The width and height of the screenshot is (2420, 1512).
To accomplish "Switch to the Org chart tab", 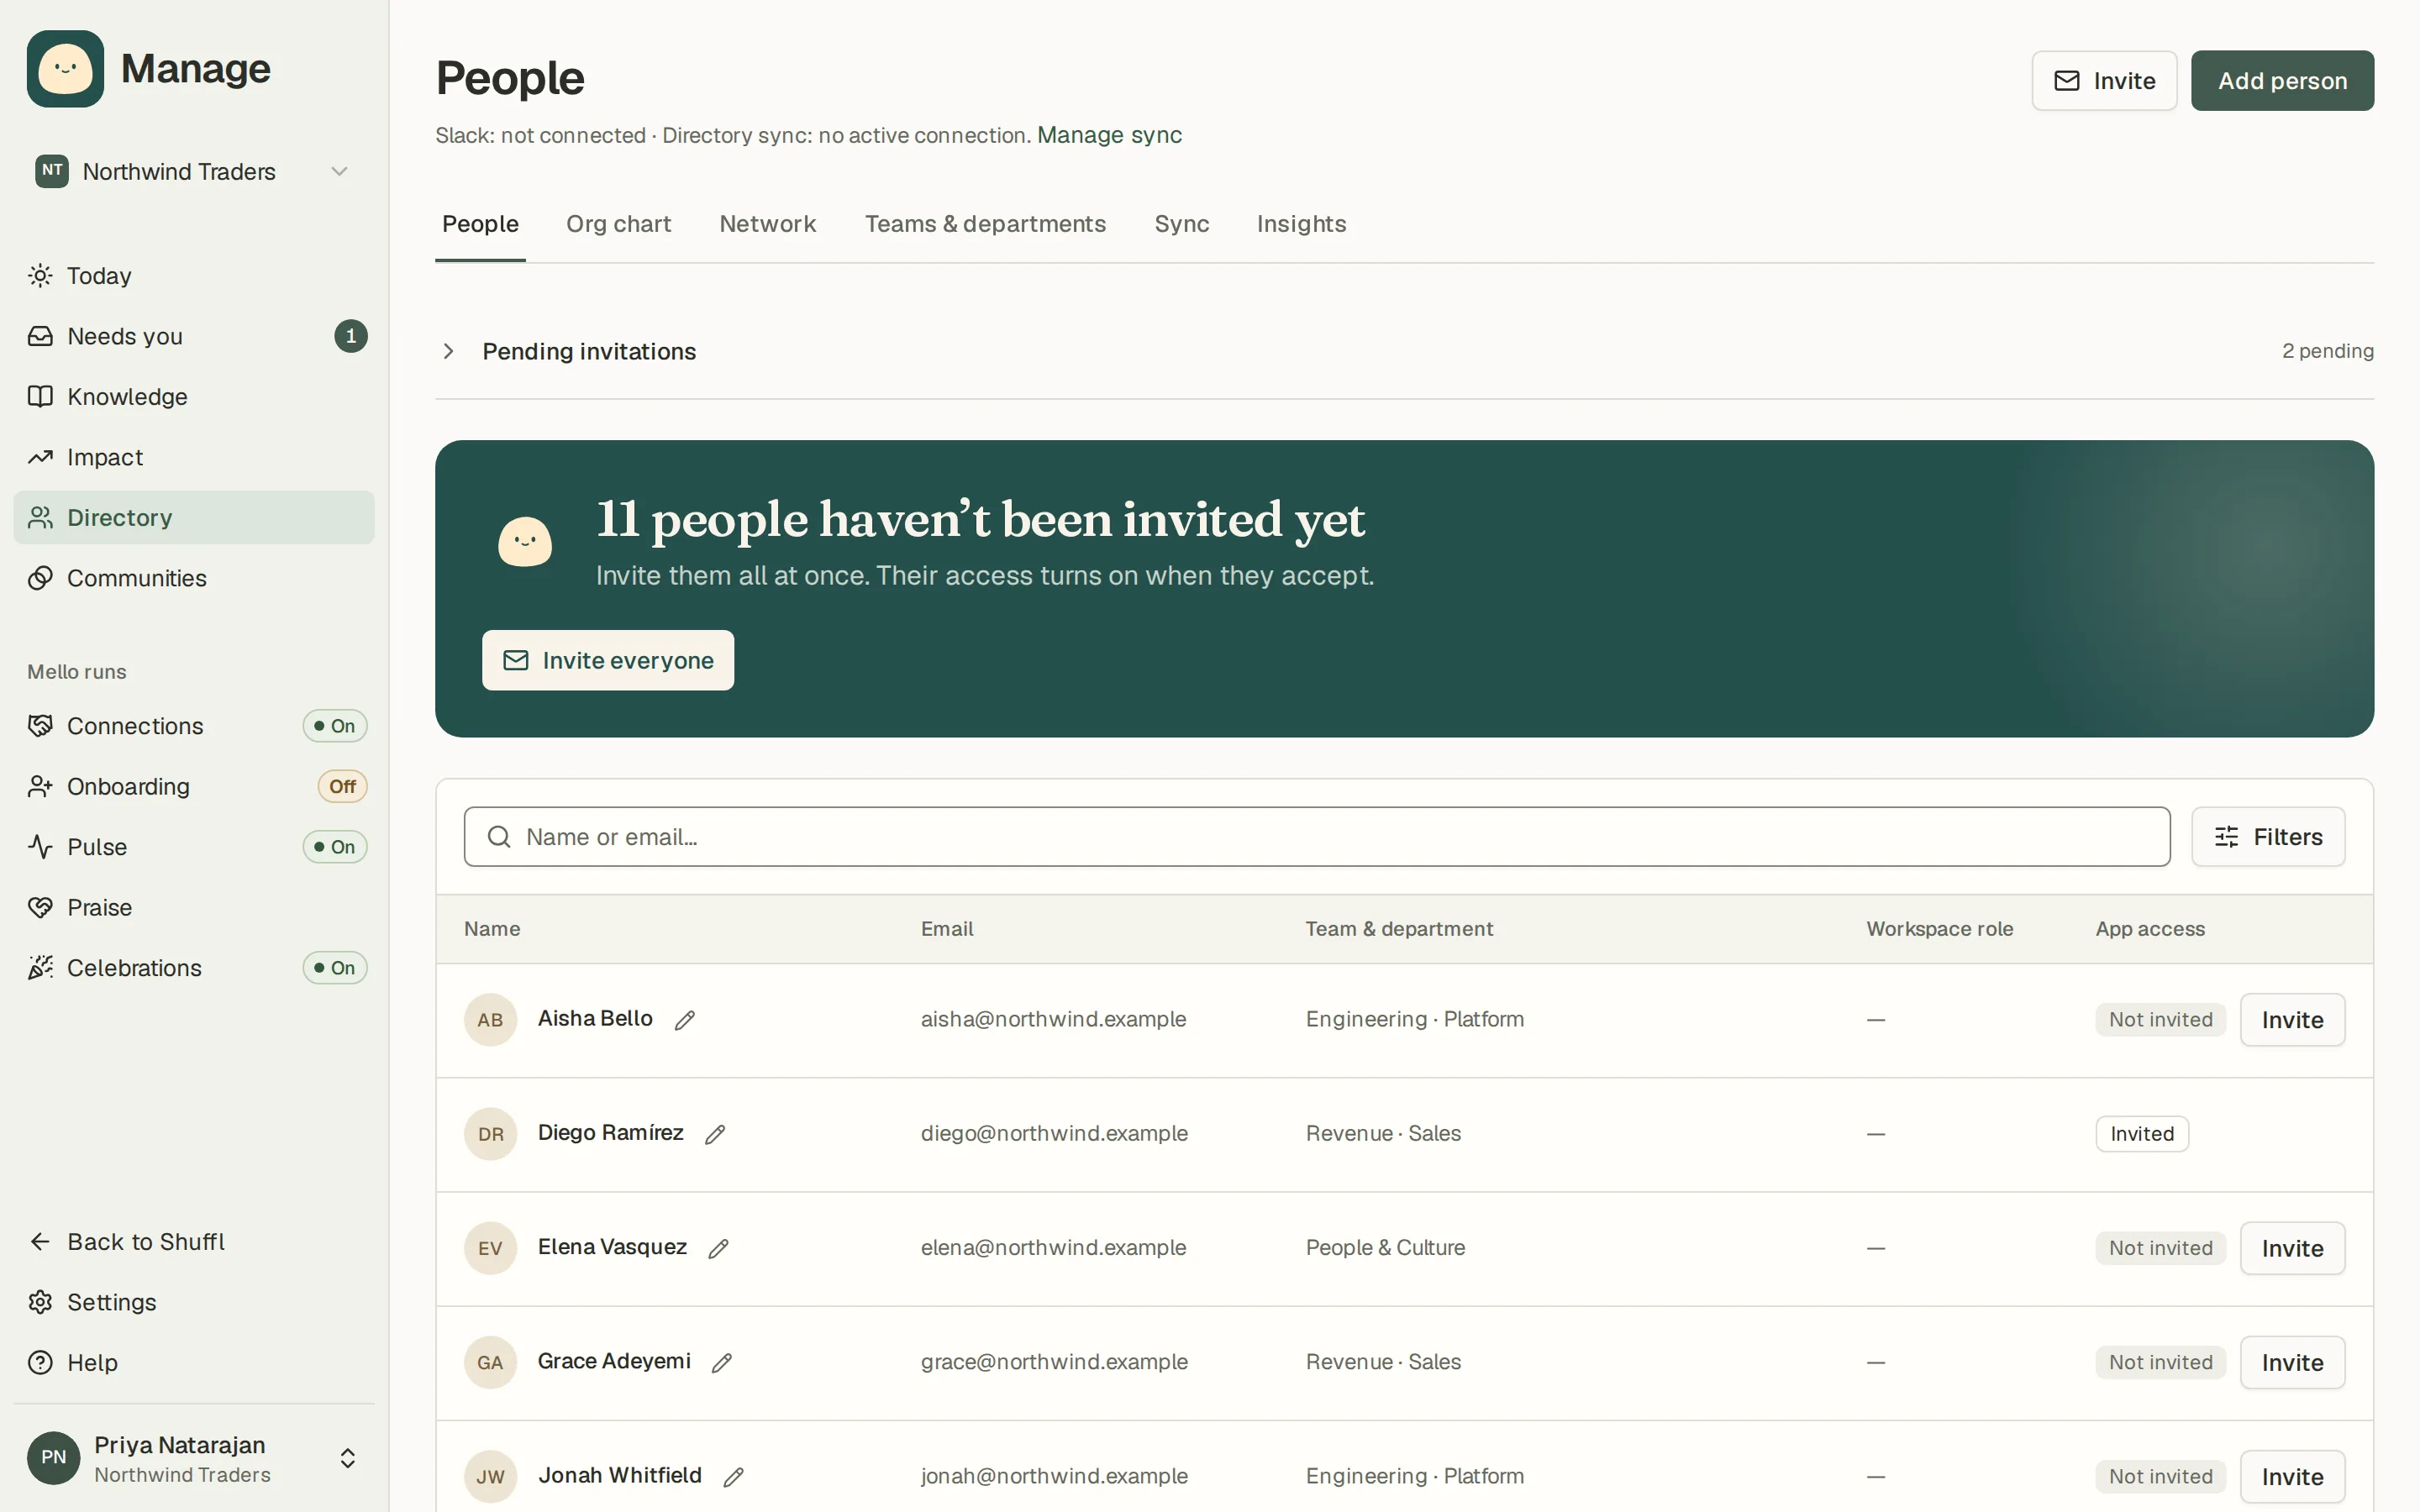I will click(619, 224).
